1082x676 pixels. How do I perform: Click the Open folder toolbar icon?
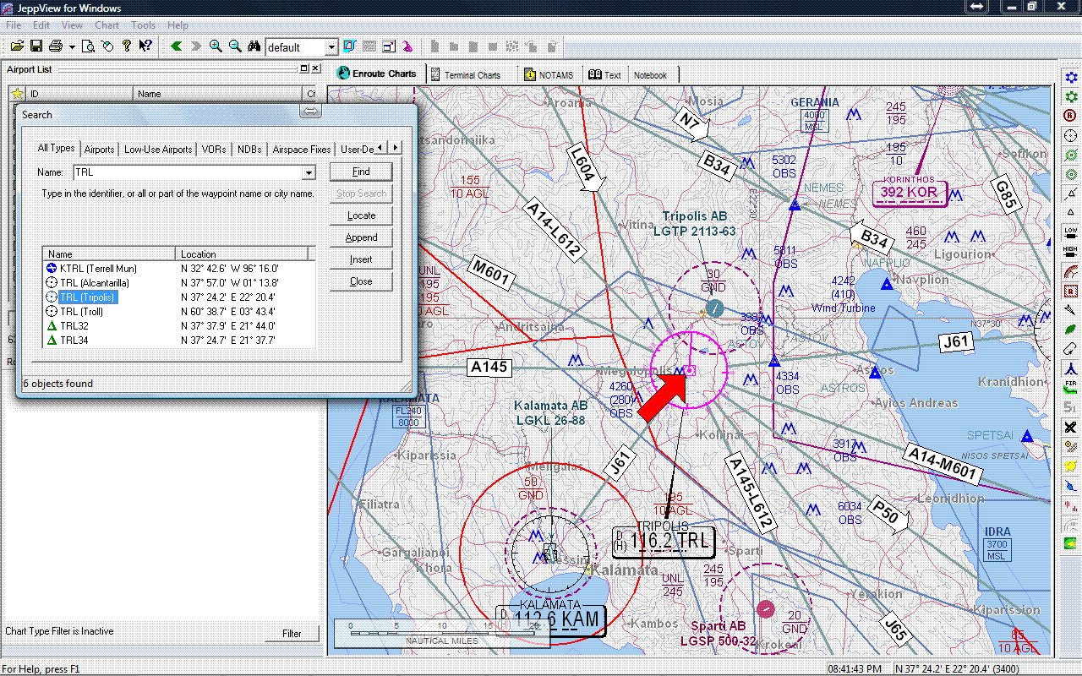pos(17,46)
